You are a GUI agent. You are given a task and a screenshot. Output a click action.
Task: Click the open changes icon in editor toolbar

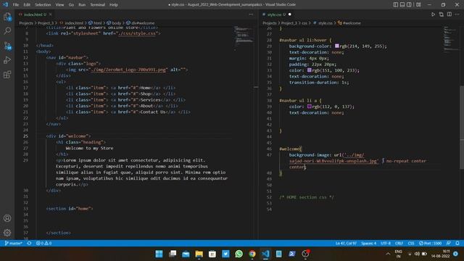pos(442,14)
